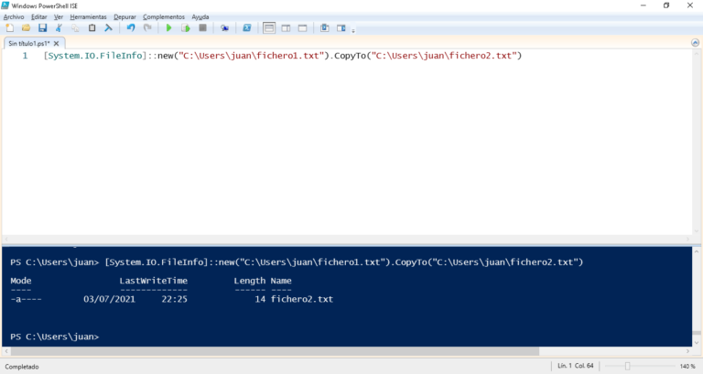The image size is (703, 374).
Task: Click the fichero2.txt name in the output
Action: 302,299
